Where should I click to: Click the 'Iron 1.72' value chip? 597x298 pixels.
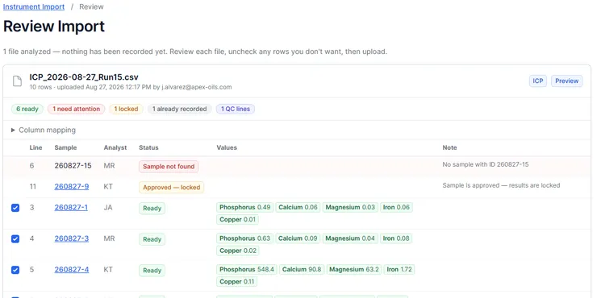(x=399, y=270)
